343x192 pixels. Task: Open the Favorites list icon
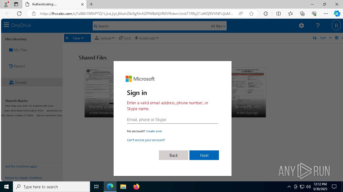[x=290, y=14]
